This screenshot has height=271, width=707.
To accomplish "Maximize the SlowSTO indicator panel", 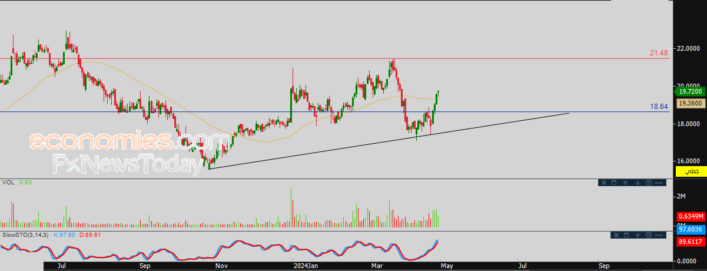I will 626,235.
